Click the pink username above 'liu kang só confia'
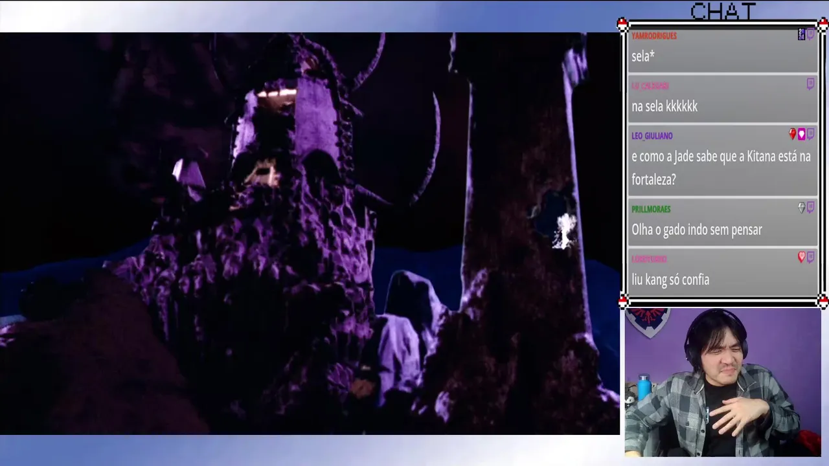Image resolution: width=829 pixels, height=466 pixels. (x=649, y=259)
